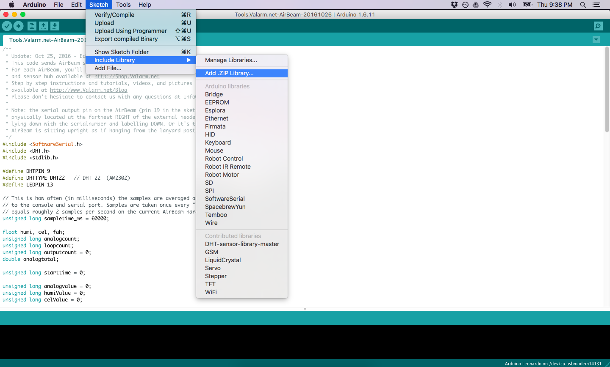Include DHT-sensor-library-master
This screenshot has width=610, height=367.
tap(242, 244)
